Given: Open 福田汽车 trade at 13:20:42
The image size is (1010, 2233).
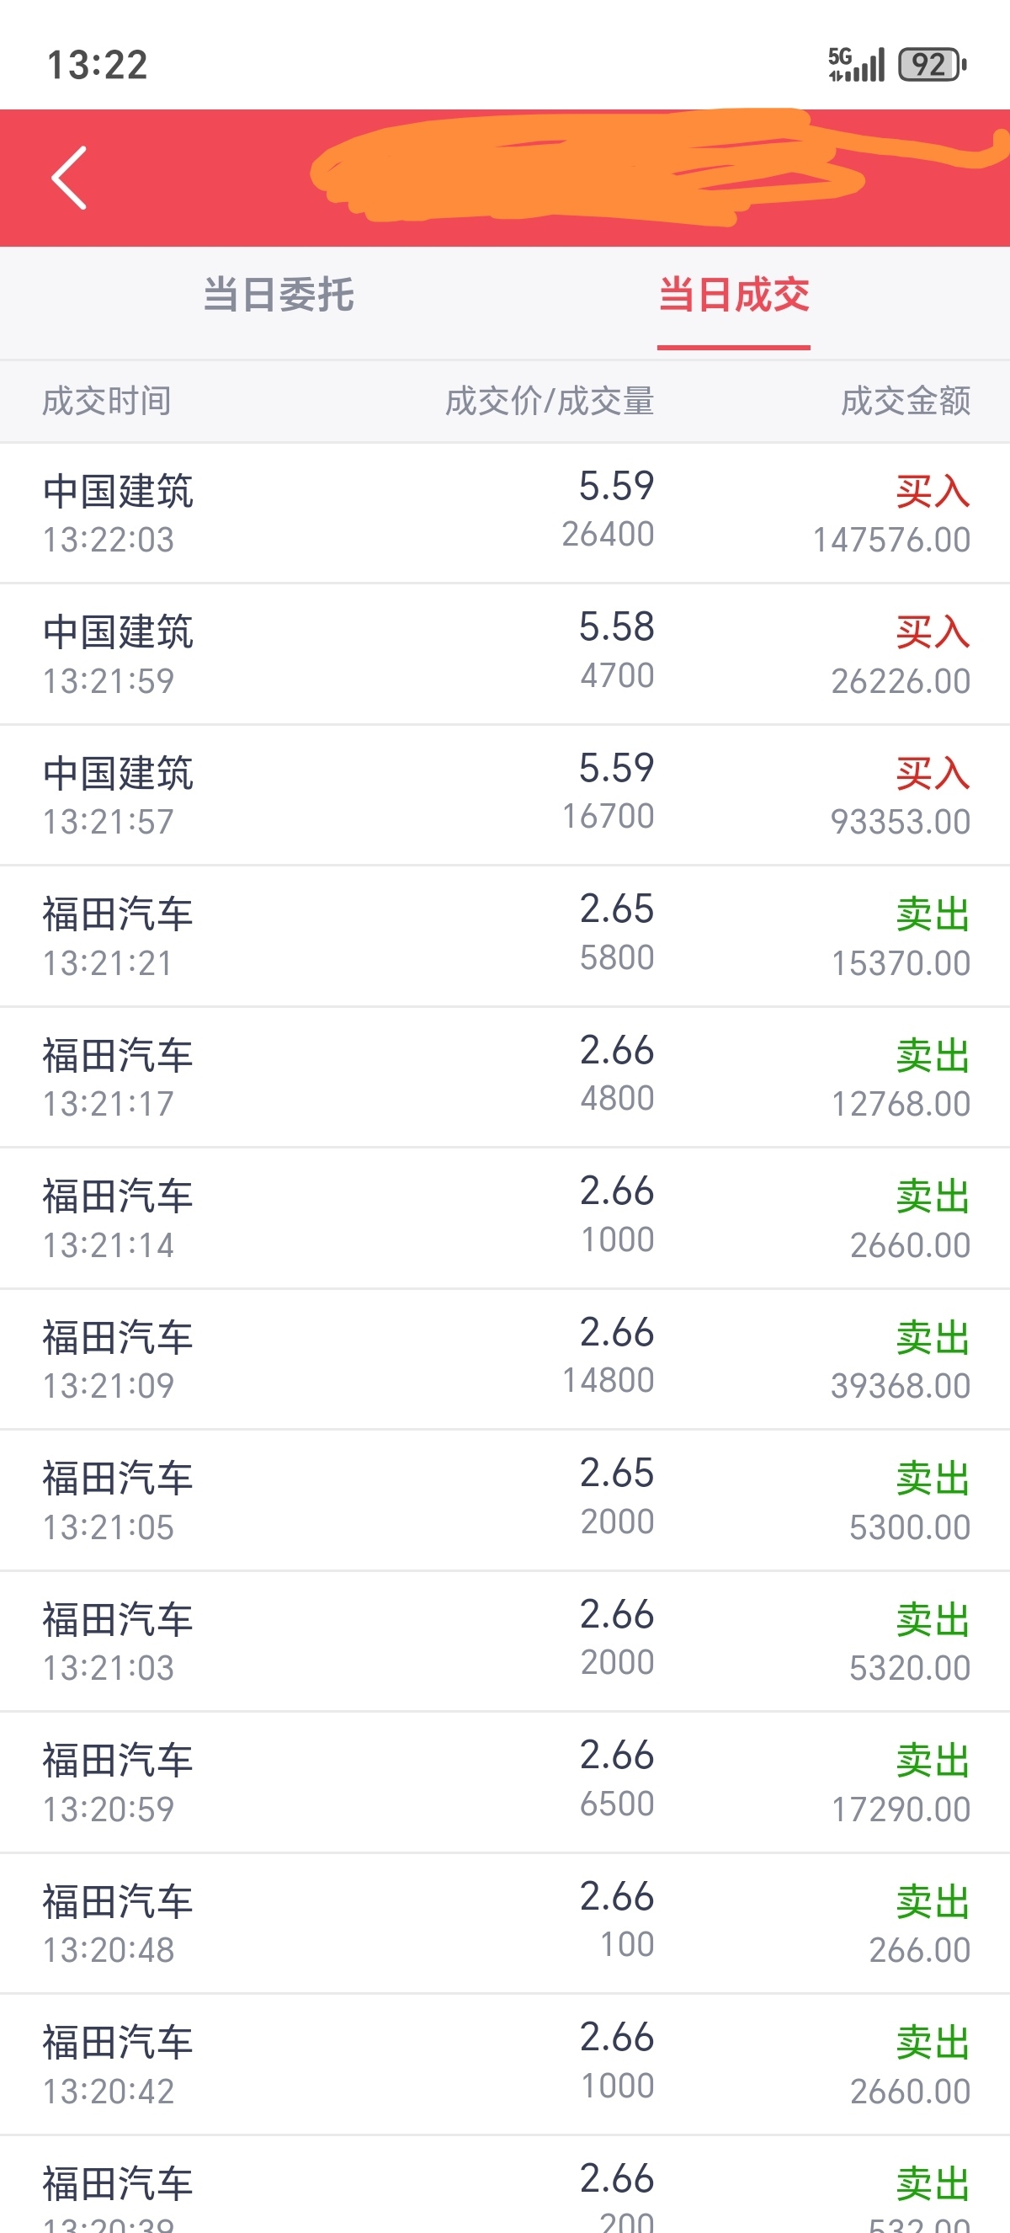Looking at the screenshot, I should (x=505, y=2065).
